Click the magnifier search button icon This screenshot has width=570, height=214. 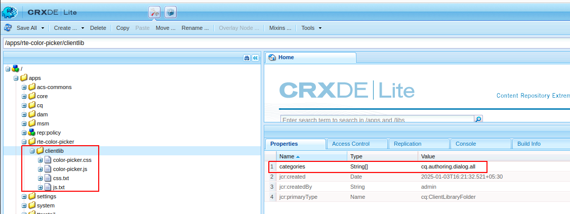[x=478, y=119]
